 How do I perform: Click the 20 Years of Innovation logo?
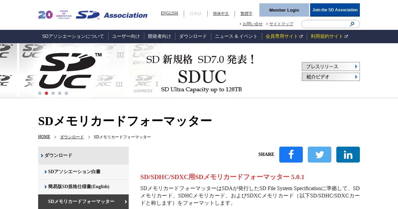click(55, 15)
